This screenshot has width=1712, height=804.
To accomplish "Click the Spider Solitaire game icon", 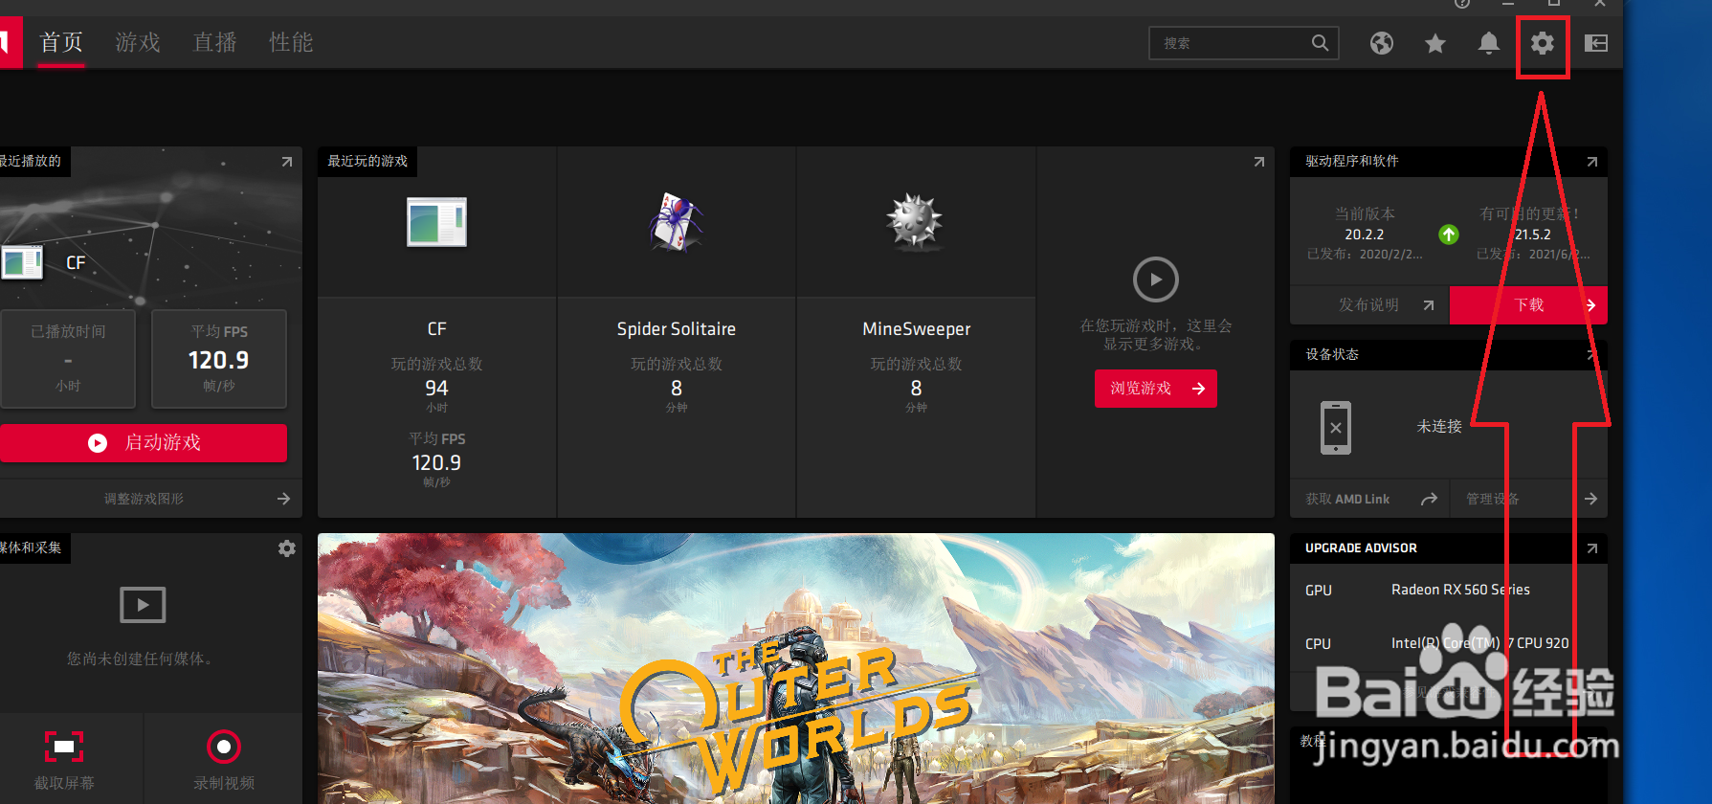I will pyautogui.click(x=676, y=222).
